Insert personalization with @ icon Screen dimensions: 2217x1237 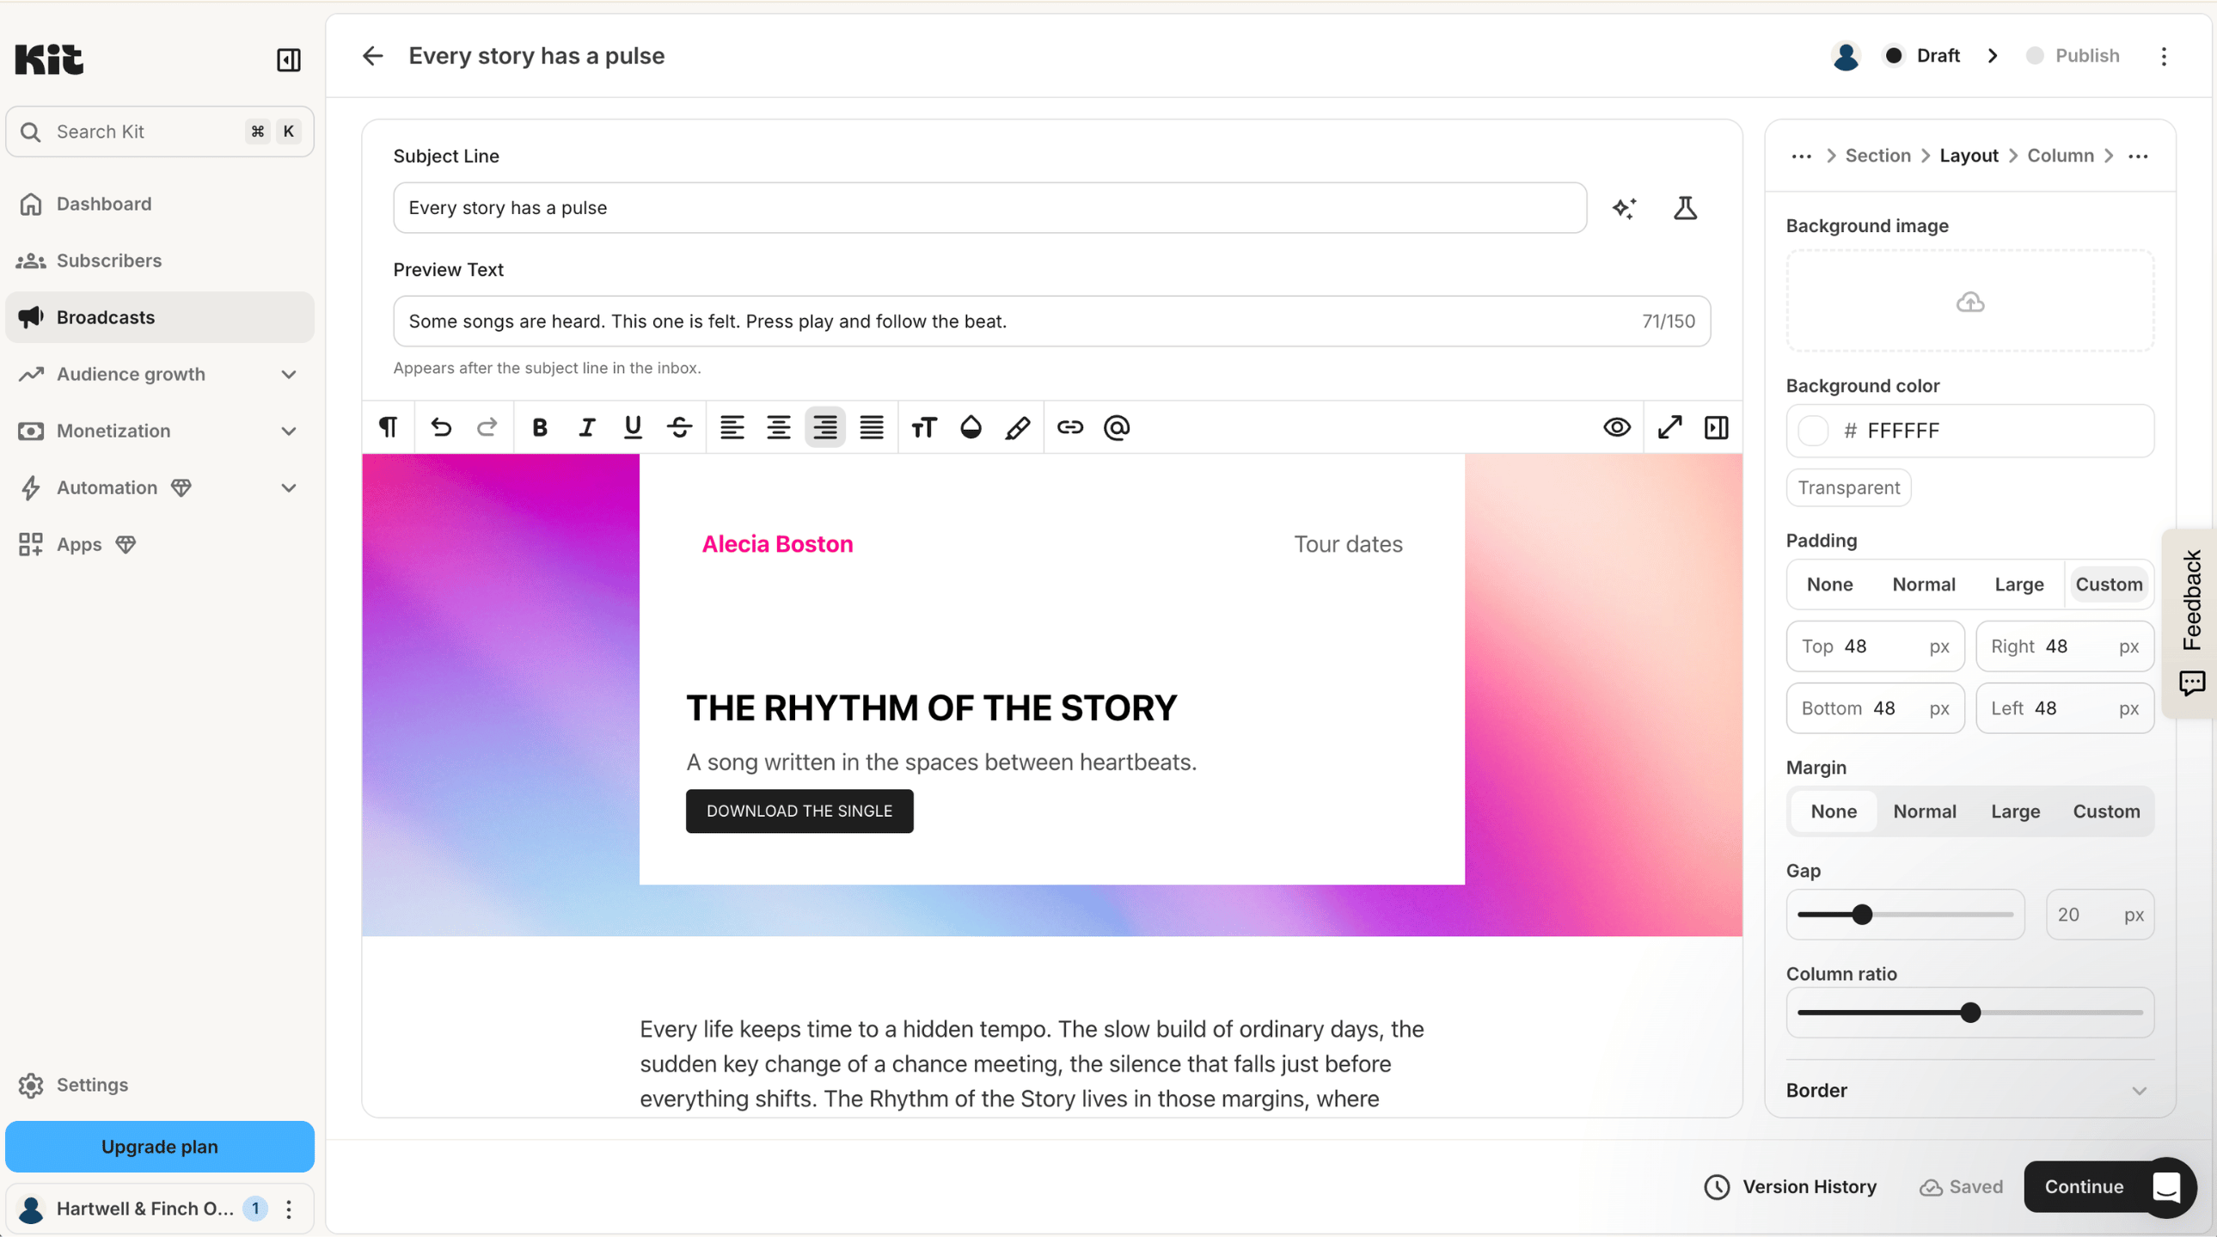click(1117, 427)
